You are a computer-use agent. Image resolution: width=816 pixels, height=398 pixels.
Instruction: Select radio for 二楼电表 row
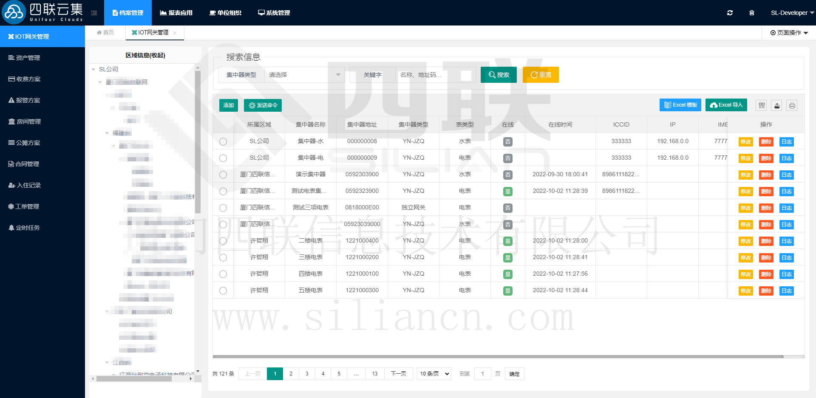pos(223,241)
